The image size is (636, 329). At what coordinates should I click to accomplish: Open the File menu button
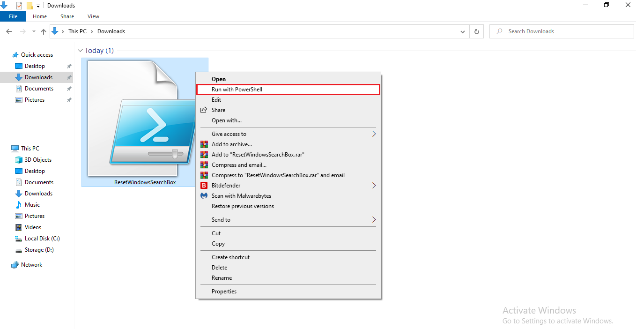pyautogui.click(x=13, y=16)
